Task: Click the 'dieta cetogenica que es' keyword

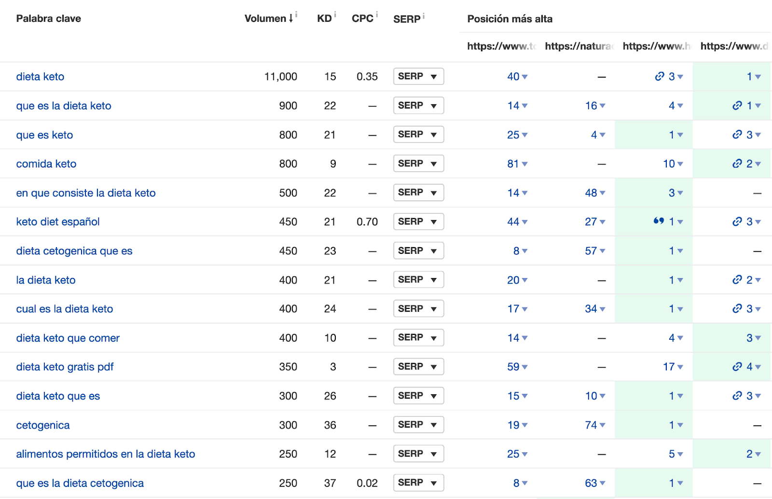Action: (74, 251)
